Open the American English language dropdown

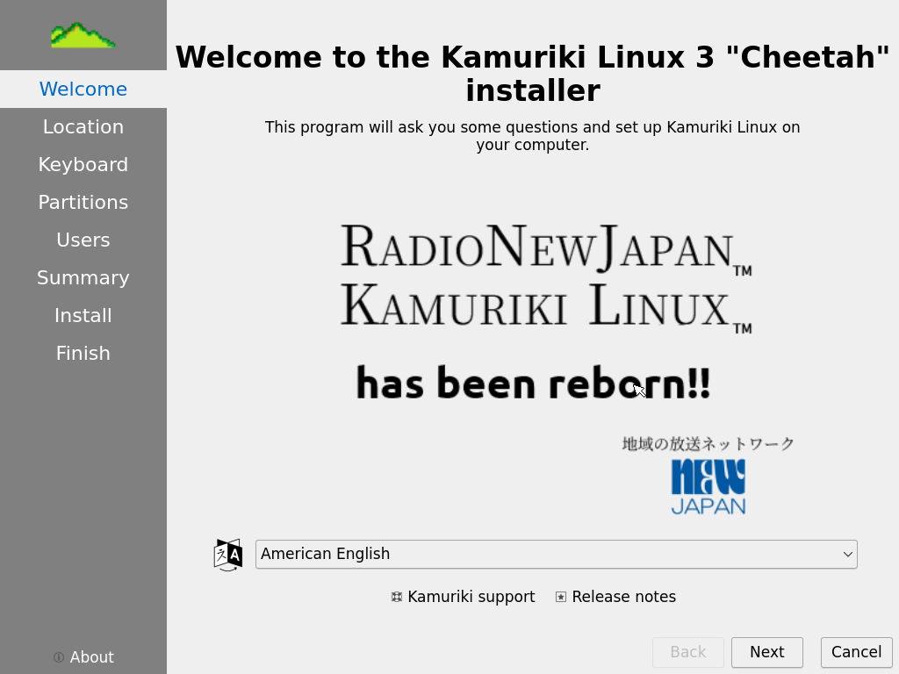[556, 555]
